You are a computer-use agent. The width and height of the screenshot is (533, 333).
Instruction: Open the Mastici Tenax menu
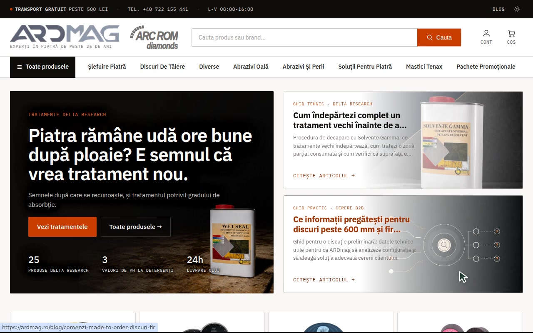(424, 67)
